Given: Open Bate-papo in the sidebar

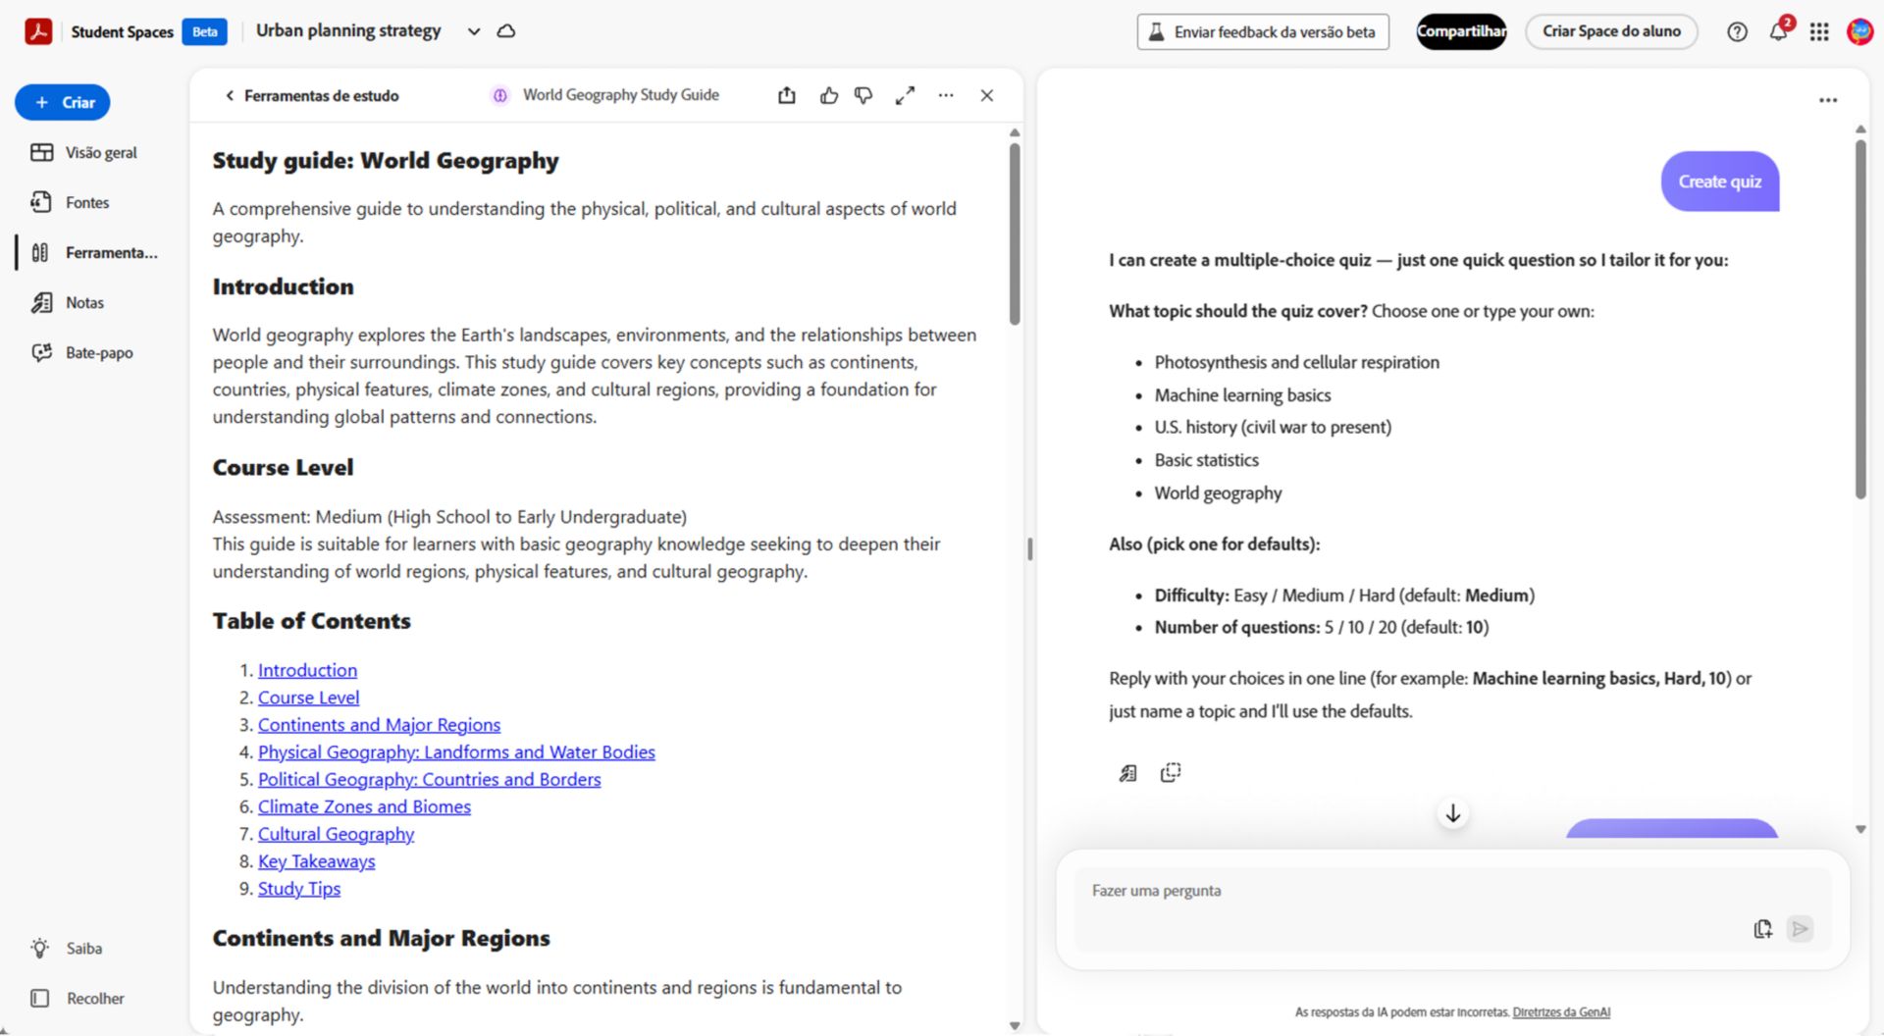Looking at the screenshot, I should (x=84, y=352).
